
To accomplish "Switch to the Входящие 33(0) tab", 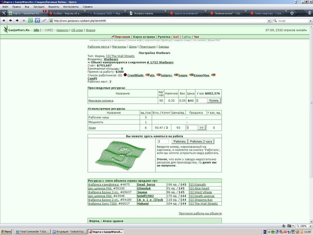I will click(108, 13).
